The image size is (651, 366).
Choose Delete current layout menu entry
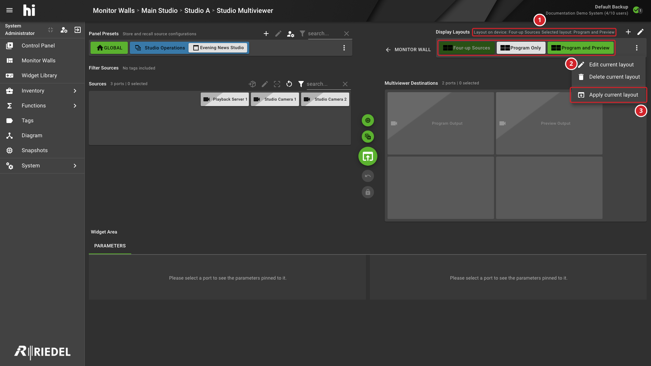(609, 77)
